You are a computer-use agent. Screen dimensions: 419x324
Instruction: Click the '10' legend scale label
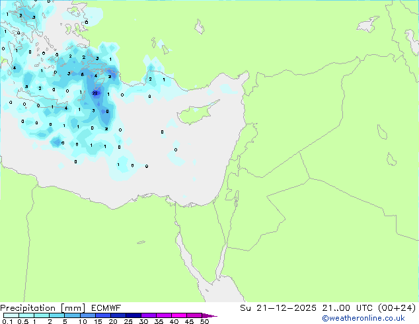pyautogui.click(x=83, y=321)
